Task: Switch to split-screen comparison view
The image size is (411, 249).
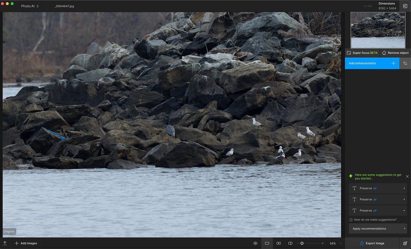Action: (290, 243)
